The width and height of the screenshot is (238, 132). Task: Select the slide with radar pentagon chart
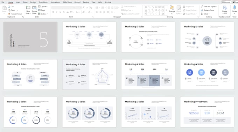[89, 74]
